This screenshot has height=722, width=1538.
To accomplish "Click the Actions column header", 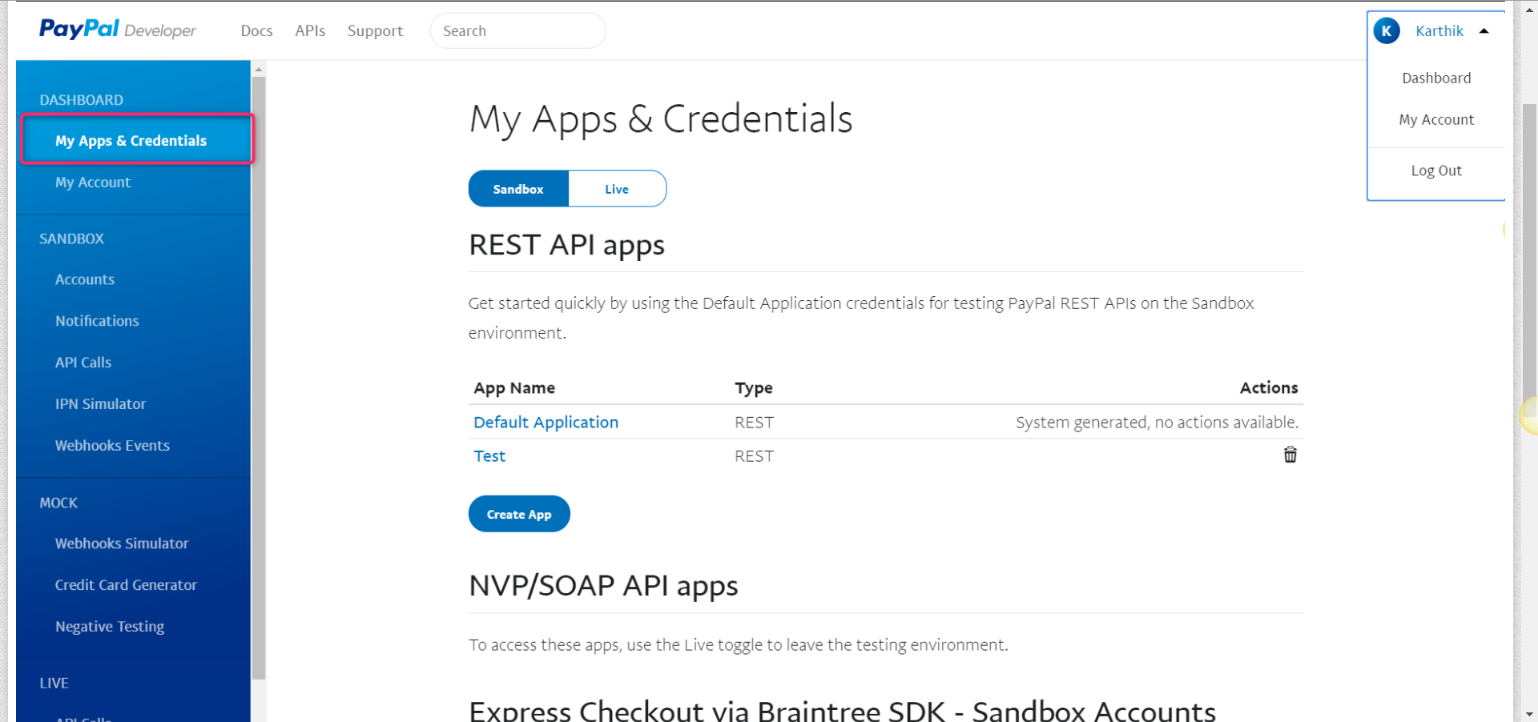I will pos(1269,387).
